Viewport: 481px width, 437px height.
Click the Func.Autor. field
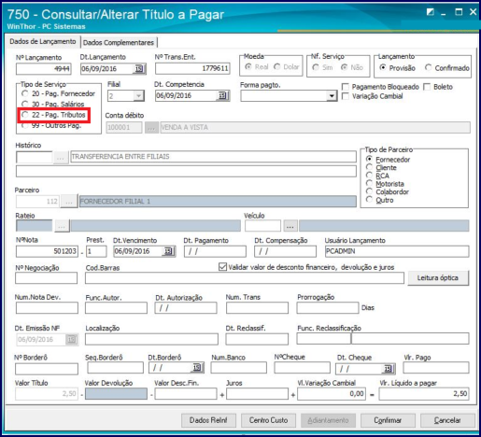click(x=116, y=308)
